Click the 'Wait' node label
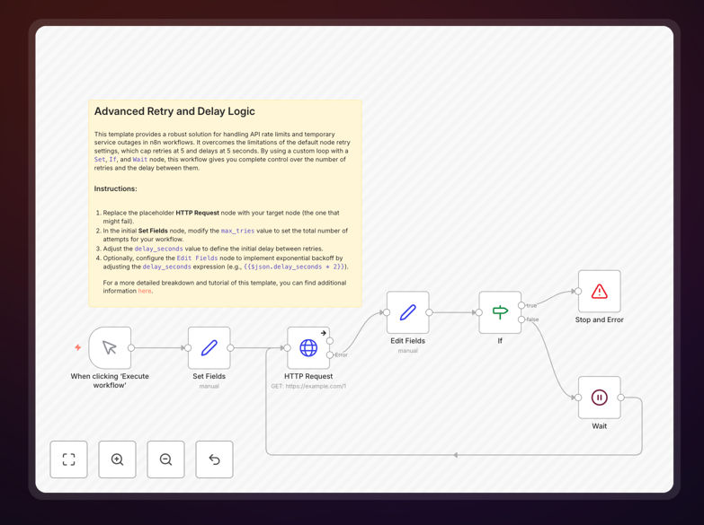Image resolution: width=704 pixels, height=525 pixels. (600, 426)
